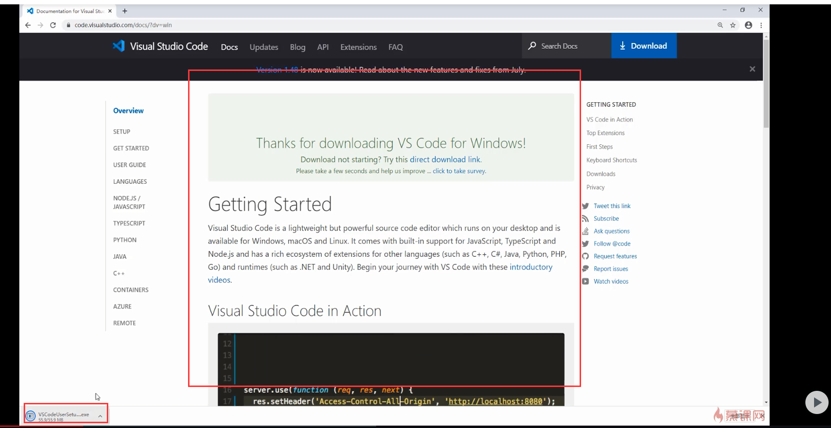
Task: Click the blue Download button
Action: (x=644, y=46)
